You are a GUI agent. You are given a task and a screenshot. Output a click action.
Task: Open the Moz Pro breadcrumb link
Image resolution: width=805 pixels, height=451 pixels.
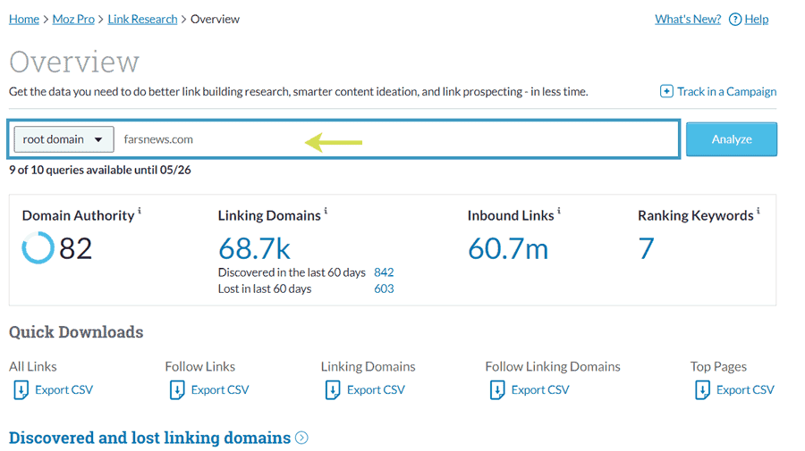click(73, 20)
